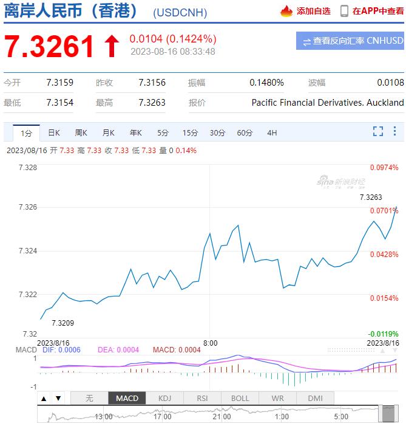Open the three-dot chart options menu
The width and height of the screenshot is (406, 432).
(x=394, y=131)
